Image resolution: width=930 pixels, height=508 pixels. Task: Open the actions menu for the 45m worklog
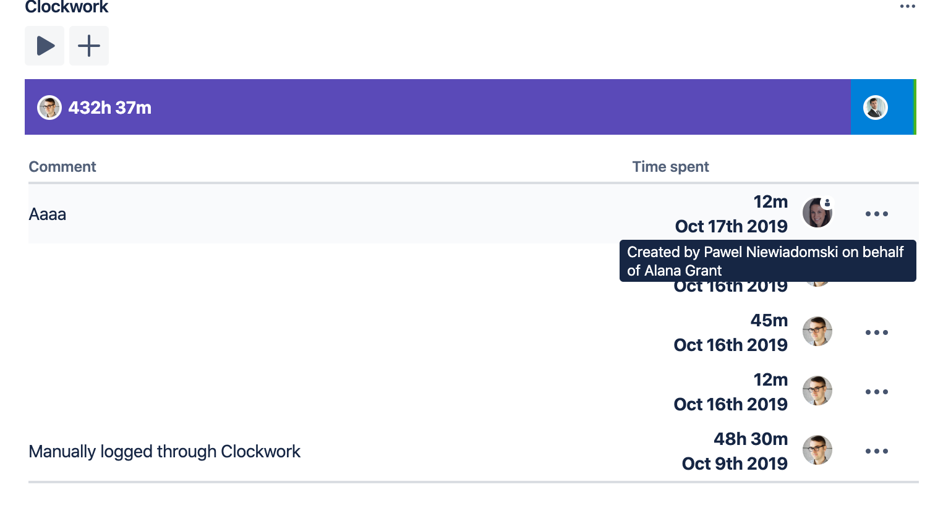click(x=876, y=332)
